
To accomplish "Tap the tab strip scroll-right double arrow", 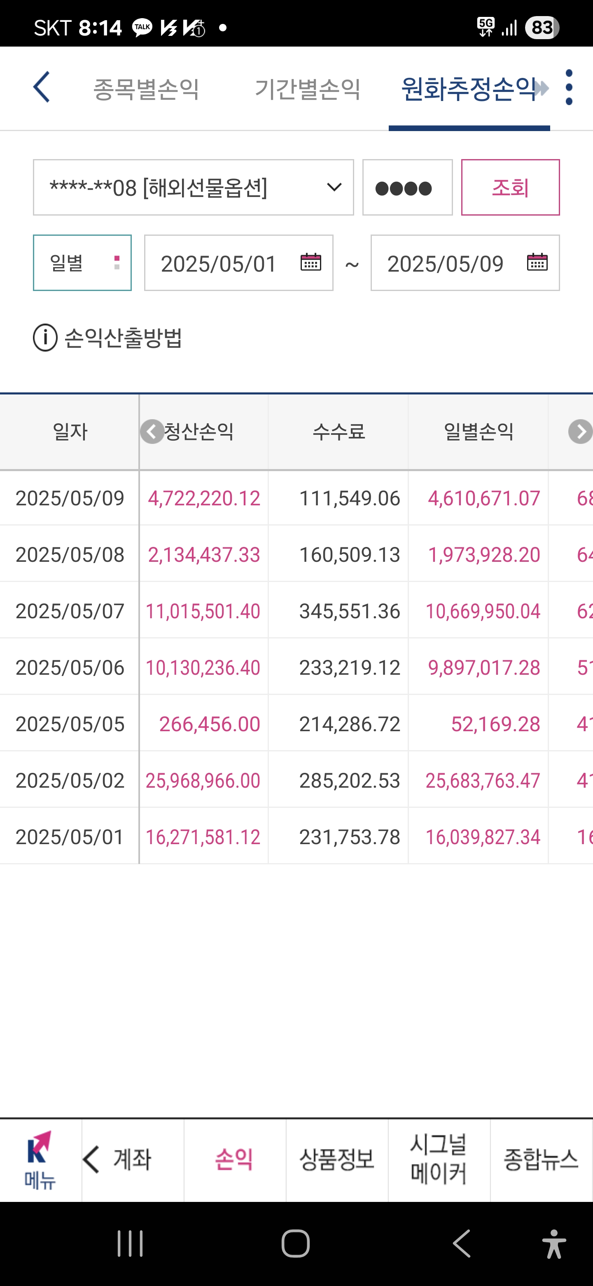I will [x=542, y=88].
